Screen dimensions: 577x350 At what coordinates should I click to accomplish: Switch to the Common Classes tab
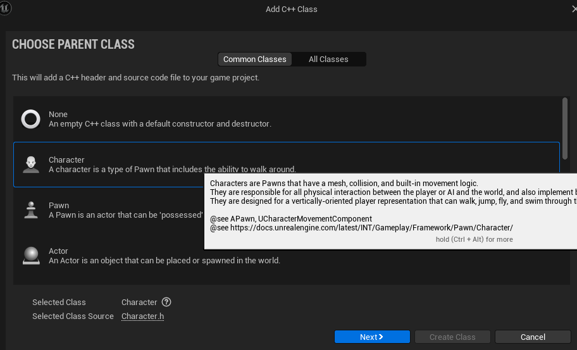point(254,59)
